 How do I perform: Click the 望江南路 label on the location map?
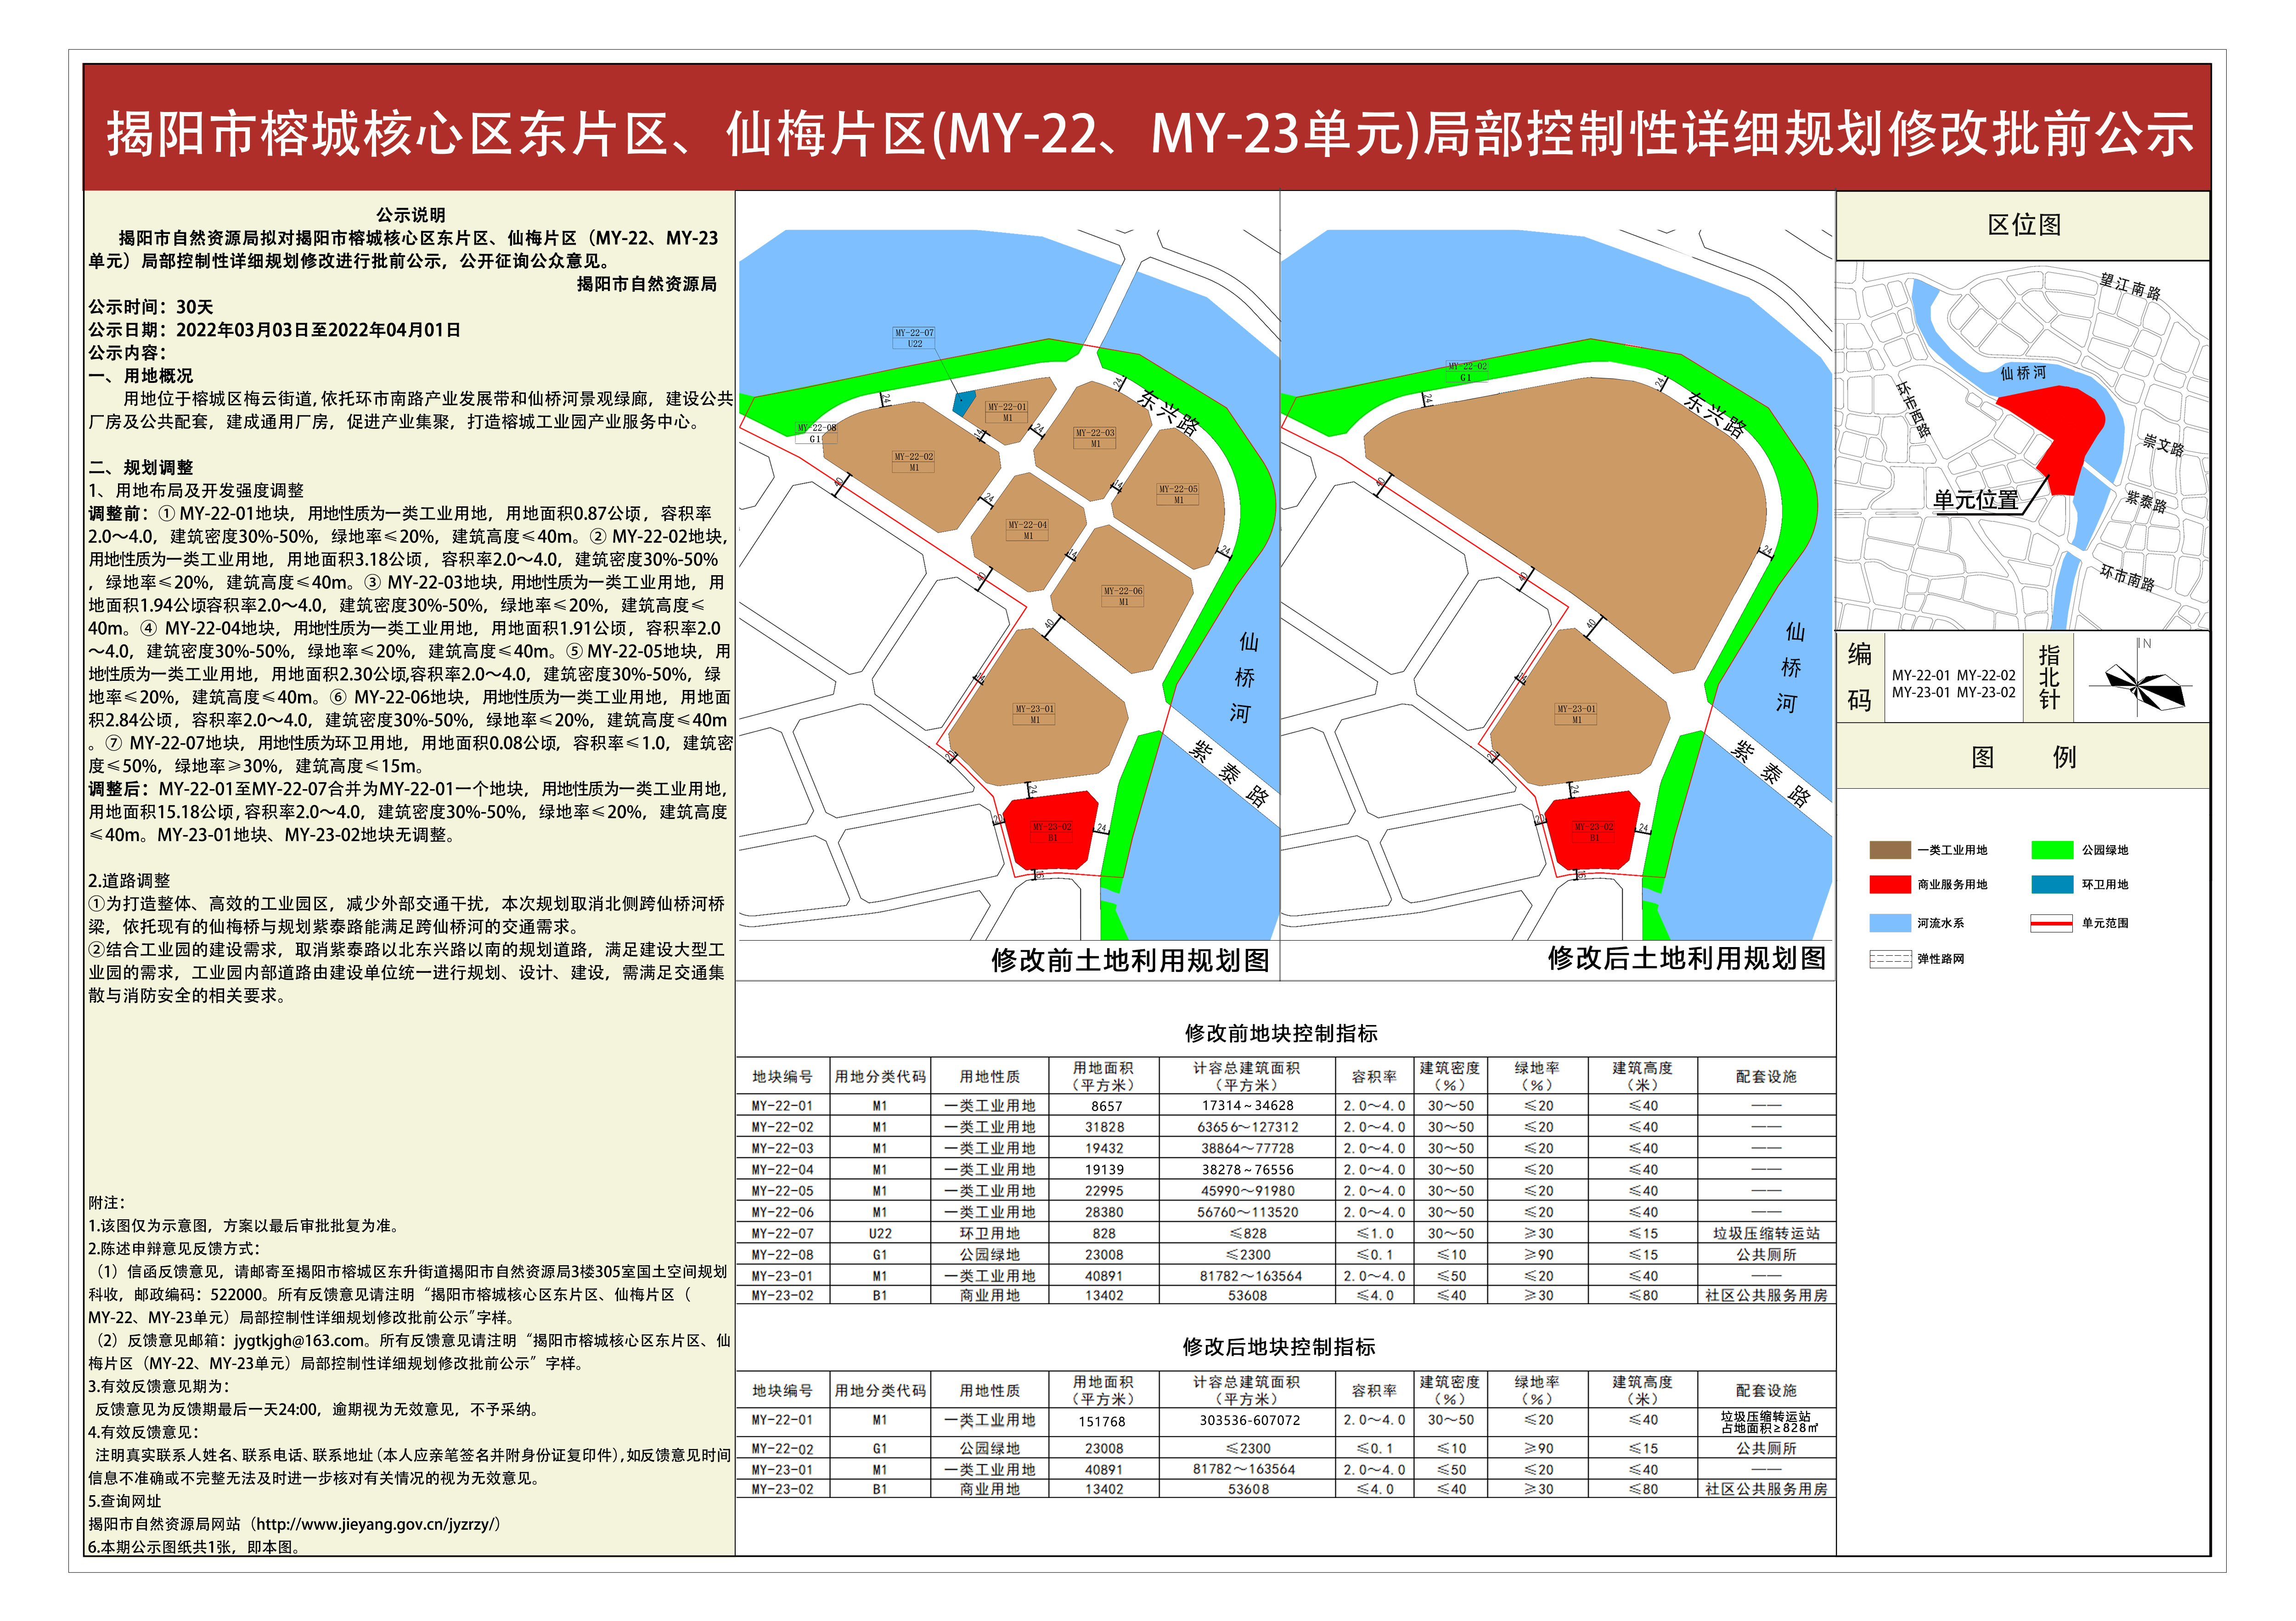[x=2130, y=287]
